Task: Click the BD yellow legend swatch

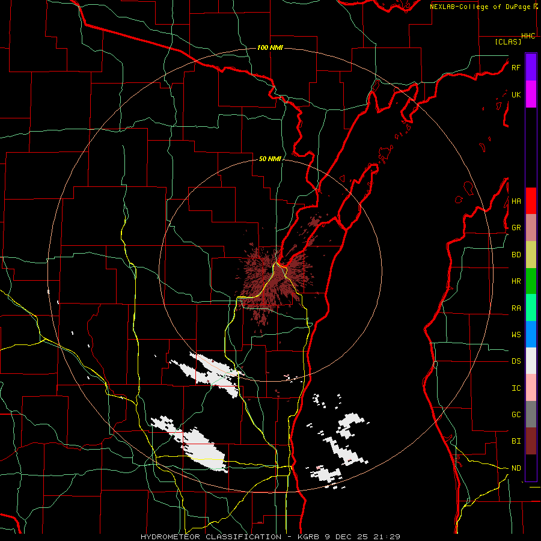Action: [x=531, y=255]
